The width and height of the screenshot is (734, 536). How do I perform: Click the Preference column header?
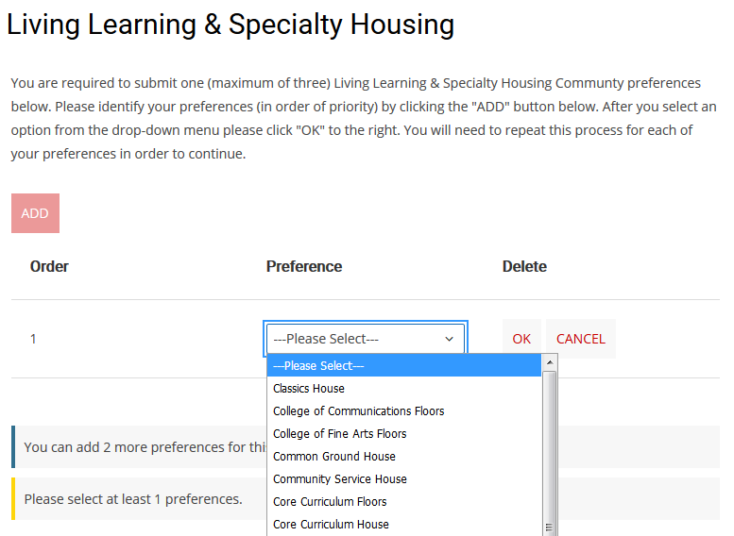point(304,267)
